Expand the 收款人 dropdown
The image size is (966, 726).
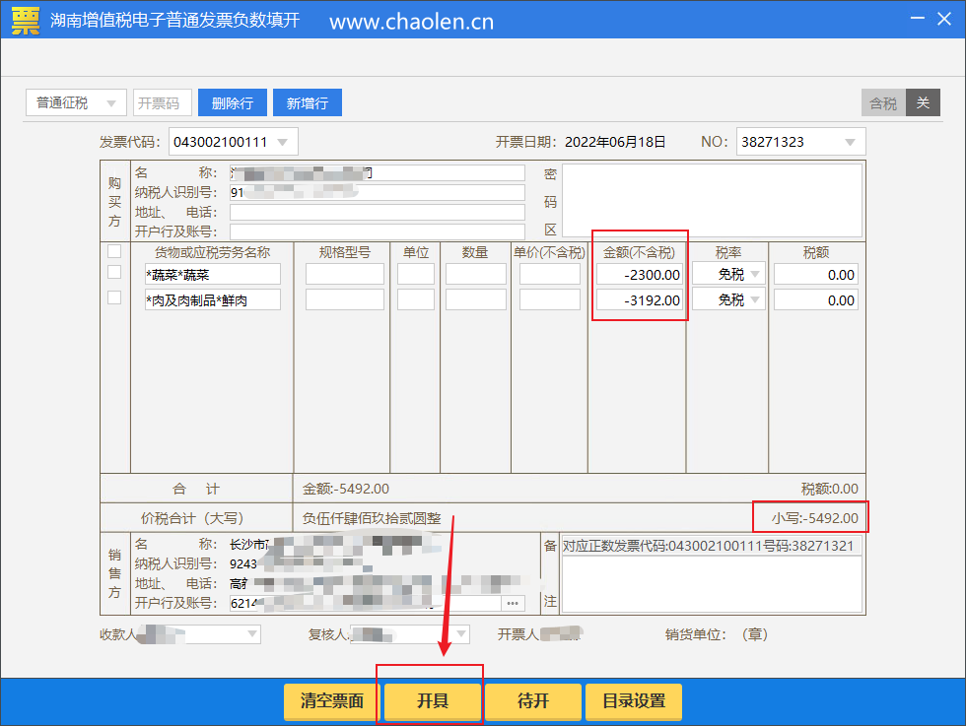click(x=252, y=633)
